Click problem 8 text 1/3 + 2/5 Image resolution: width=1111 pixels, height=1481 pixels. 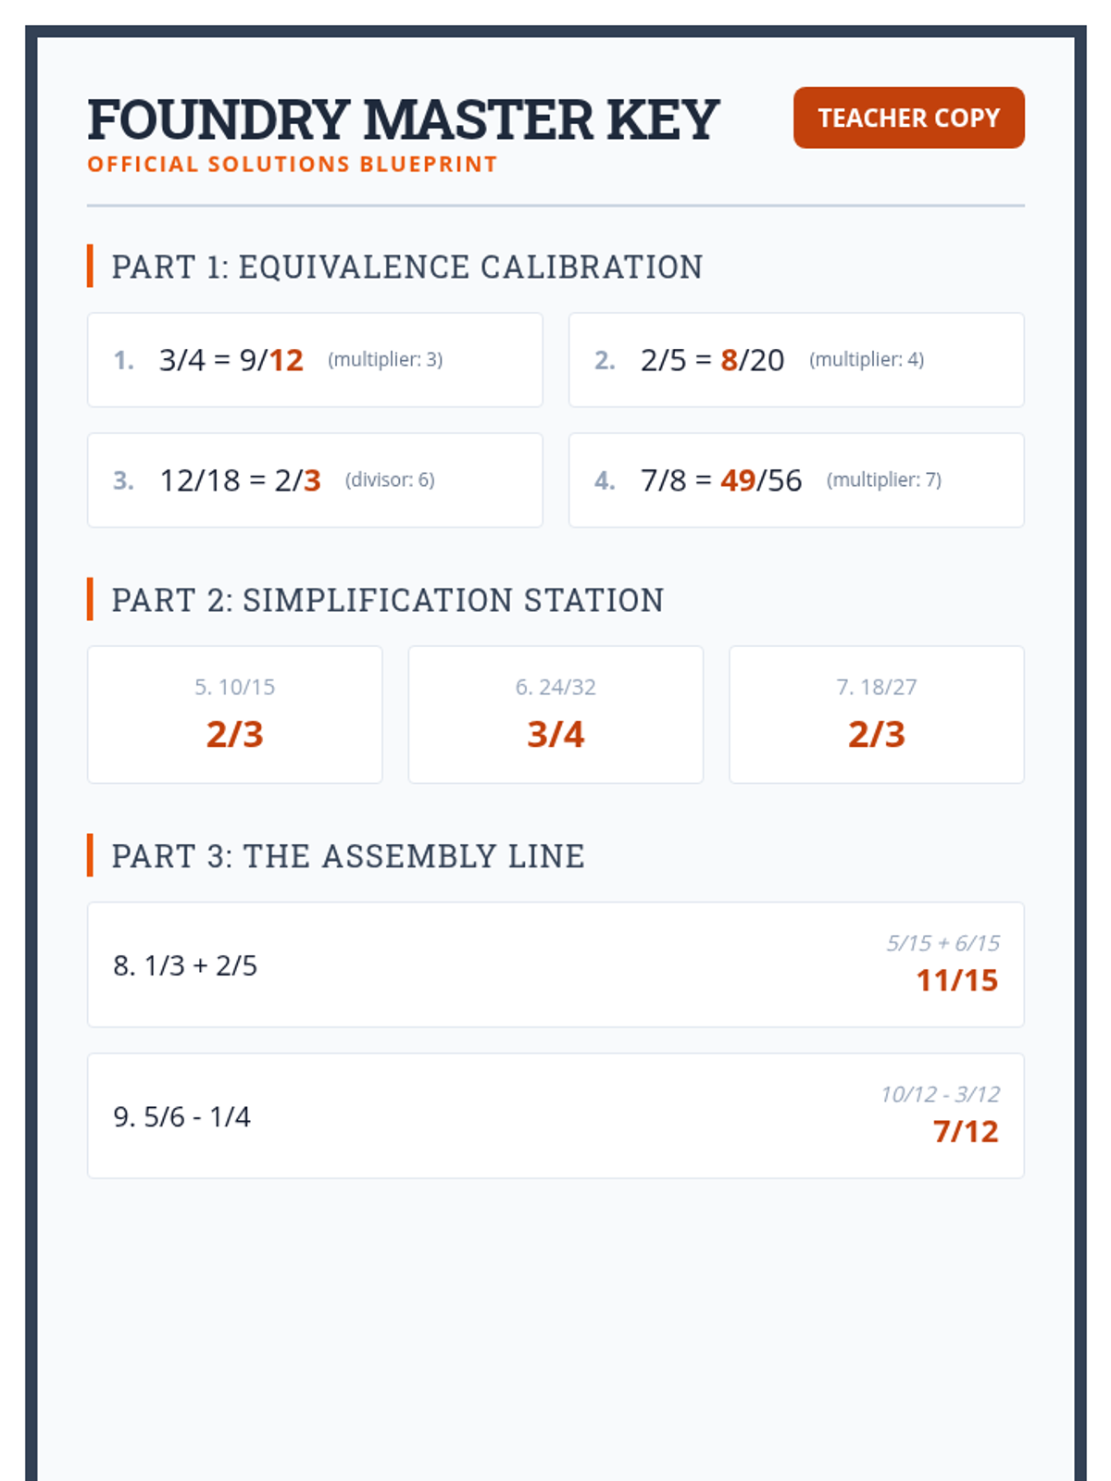click(x=185, y=965)
